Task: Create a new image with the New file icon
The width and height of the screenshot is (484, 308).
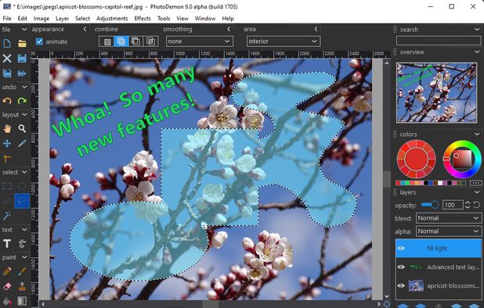Action: click(x=7, y=44)
